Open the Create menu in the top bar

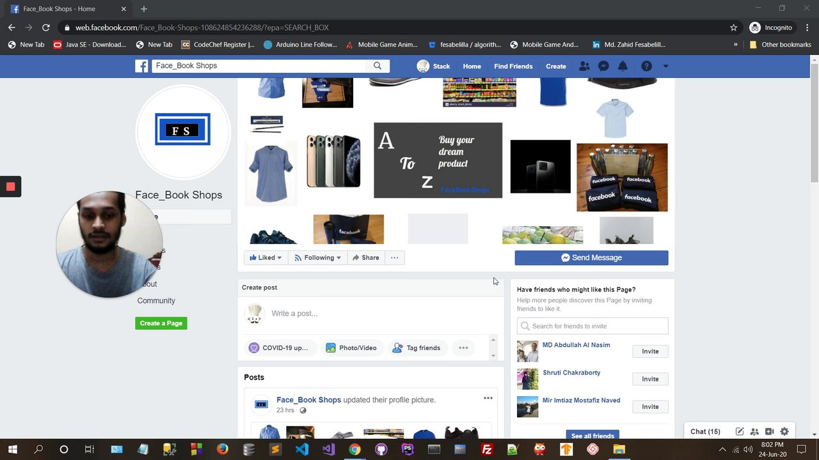(555, 66)
